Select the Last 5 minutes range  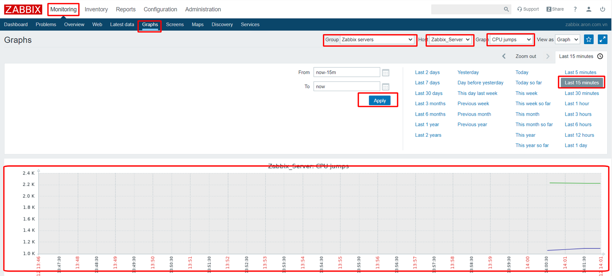coord(580,72)
